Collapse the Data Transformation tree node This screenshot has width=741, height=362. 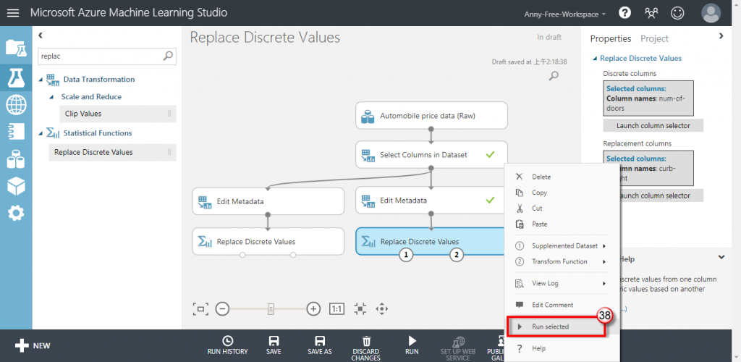tap(41, 80)
